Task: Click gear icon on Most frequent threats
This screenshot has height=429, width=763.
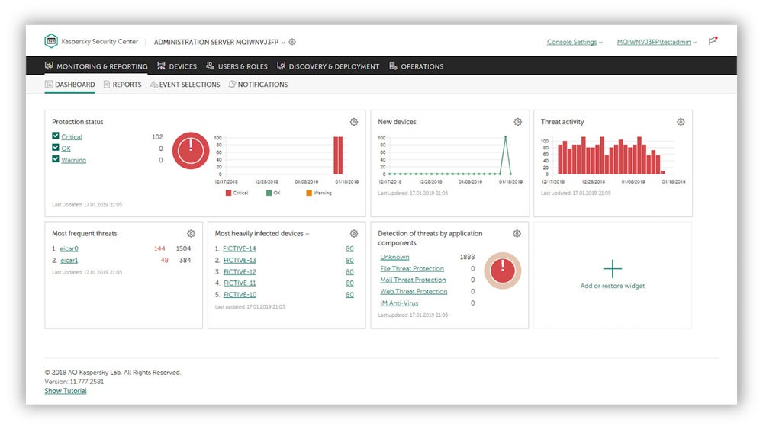Action: pos(191,234)
